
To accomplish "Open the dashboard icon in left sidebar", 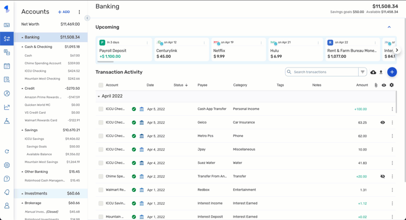I will pyautogui.click(x=7, y=25).
